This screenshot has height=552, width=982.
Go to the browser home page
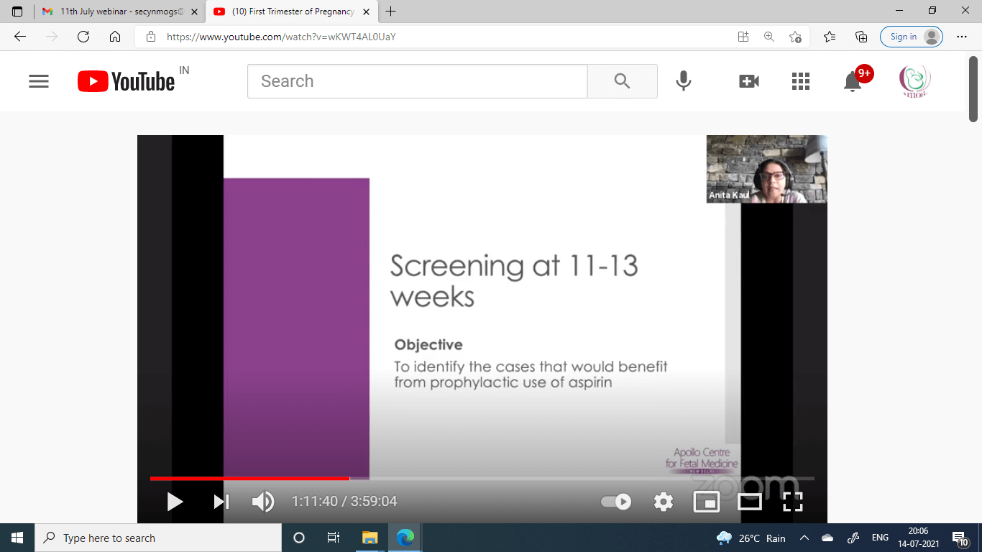(x=115, y=37)
